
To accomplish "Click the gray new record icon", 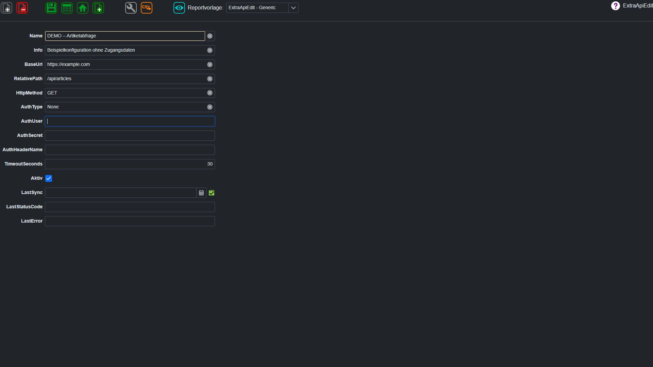I will [7, 8].
